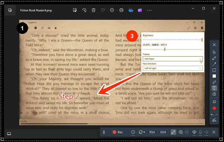
Task: Zoom in with the magnifier plus icon
Action: click(181, 132)
